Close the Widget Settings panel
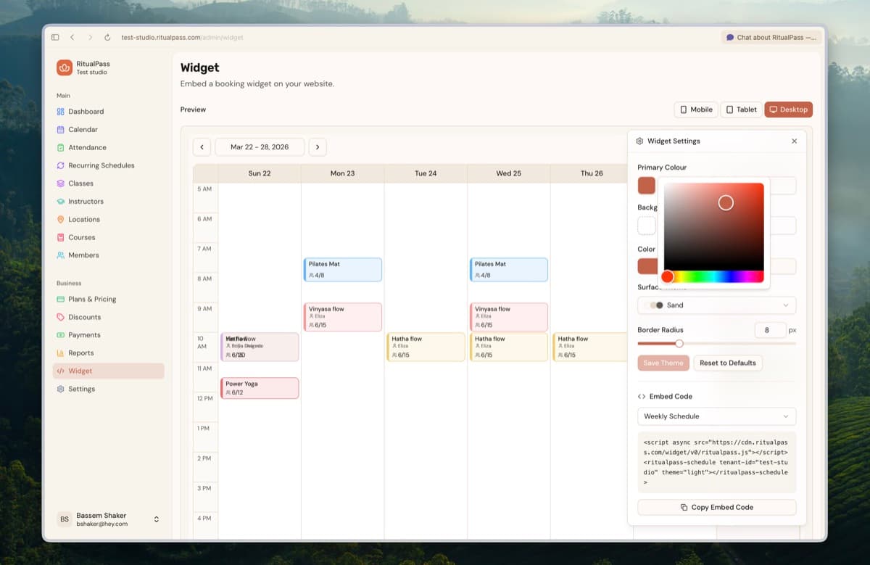870x565 pixels. (x=794, y=141)
